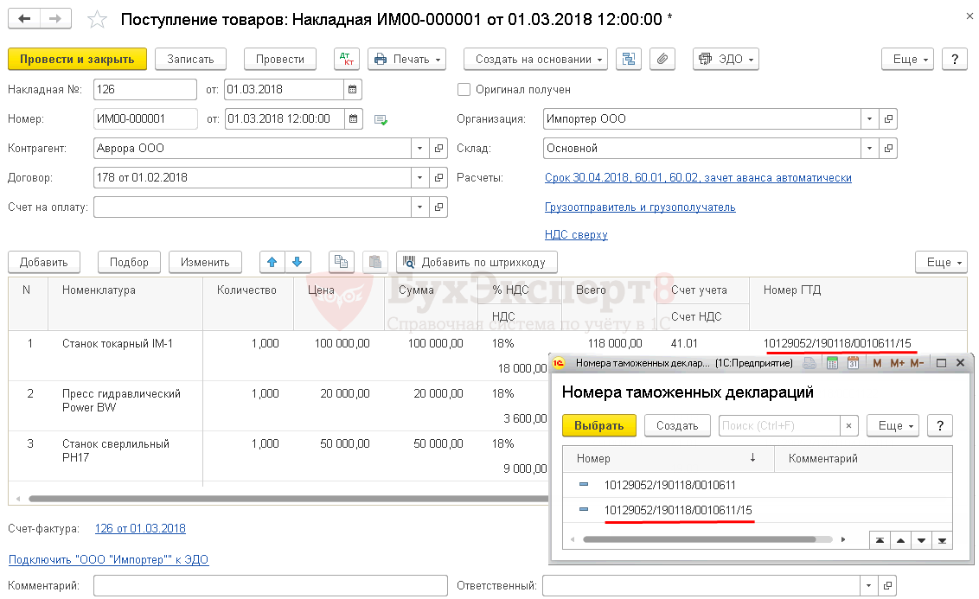Move row down with blue down arrow

click(x=298, y=262)
